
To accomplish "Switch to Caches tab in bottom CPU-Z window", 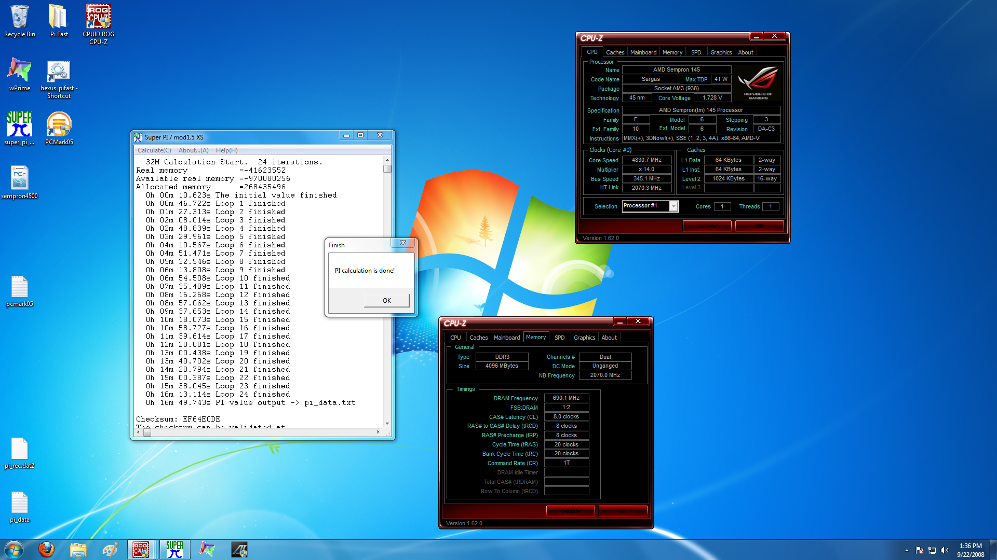I will click(478, 338).
